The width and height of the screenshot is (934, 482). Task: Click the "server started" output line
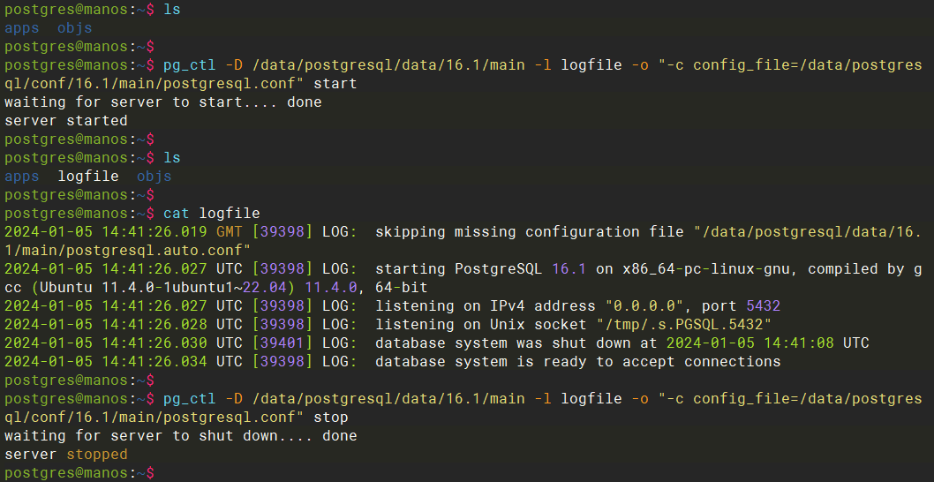pyautogui.click(x=66, y=120)
